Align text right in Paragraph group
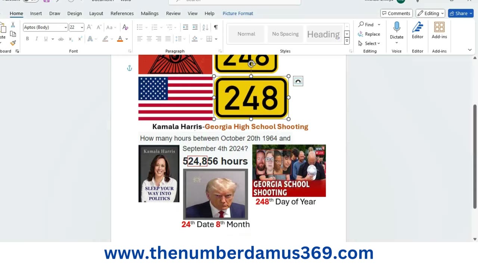The width and height of the screenshot is (478, 269). pyautogui.click(x=158, y=39)
